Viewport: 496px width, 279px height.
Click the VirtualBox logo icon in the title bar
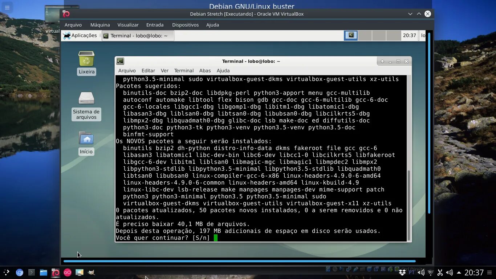66,14
